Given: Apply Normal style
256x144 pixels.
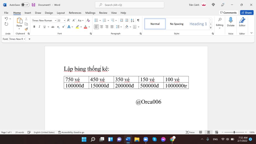Looking at the screenshot, I should [155, 24].
